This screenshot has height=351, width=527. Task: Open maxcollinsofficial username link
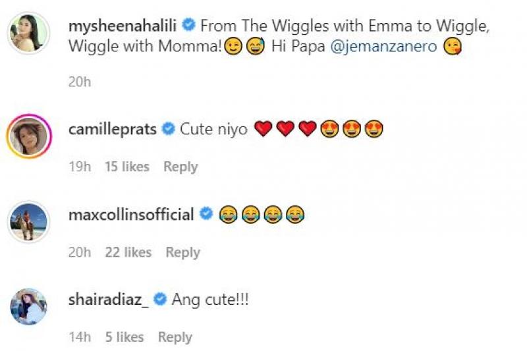tap(131, 214)
